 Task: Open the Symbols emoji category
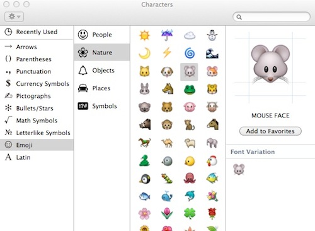click(102, 106)
